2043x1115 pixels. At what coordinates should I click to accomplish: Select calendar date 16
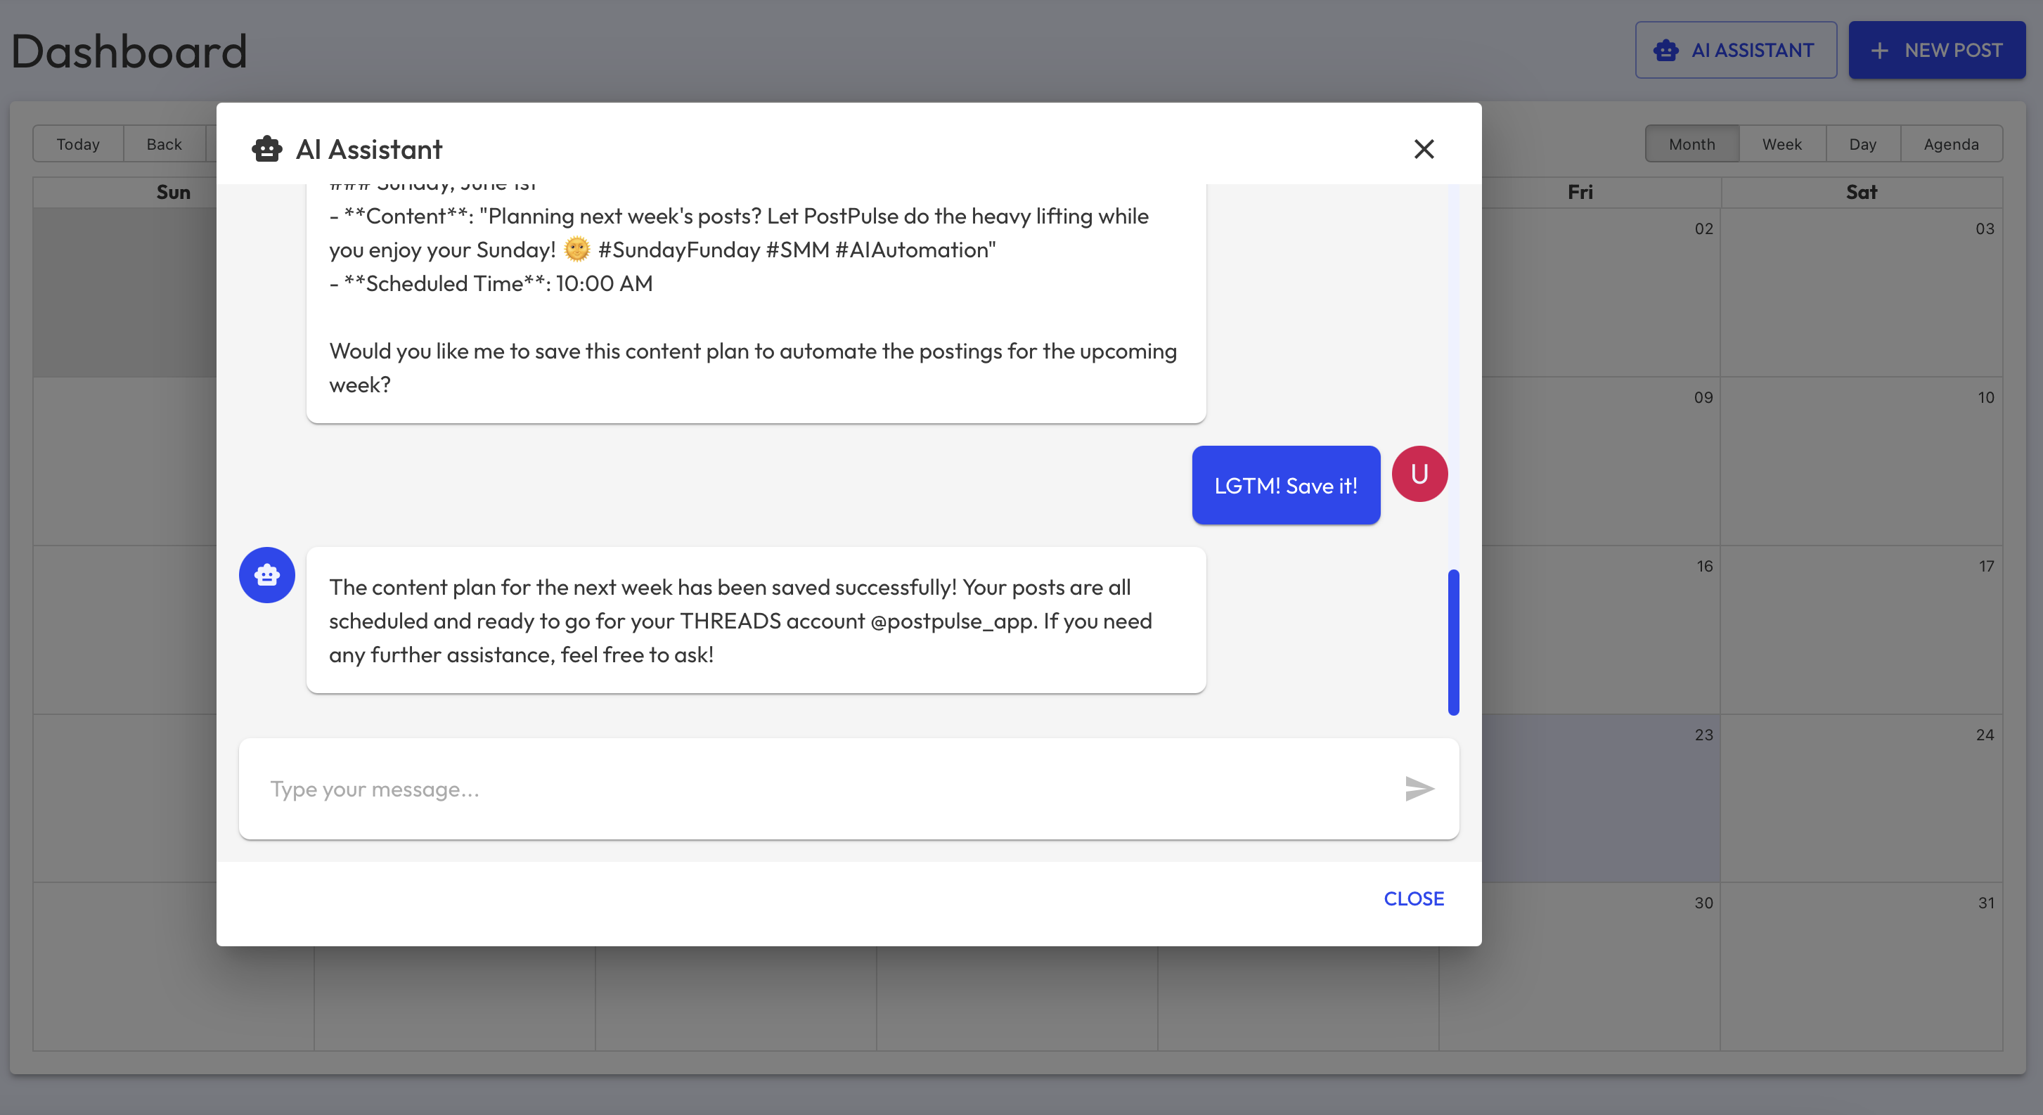click(1704, 566)
